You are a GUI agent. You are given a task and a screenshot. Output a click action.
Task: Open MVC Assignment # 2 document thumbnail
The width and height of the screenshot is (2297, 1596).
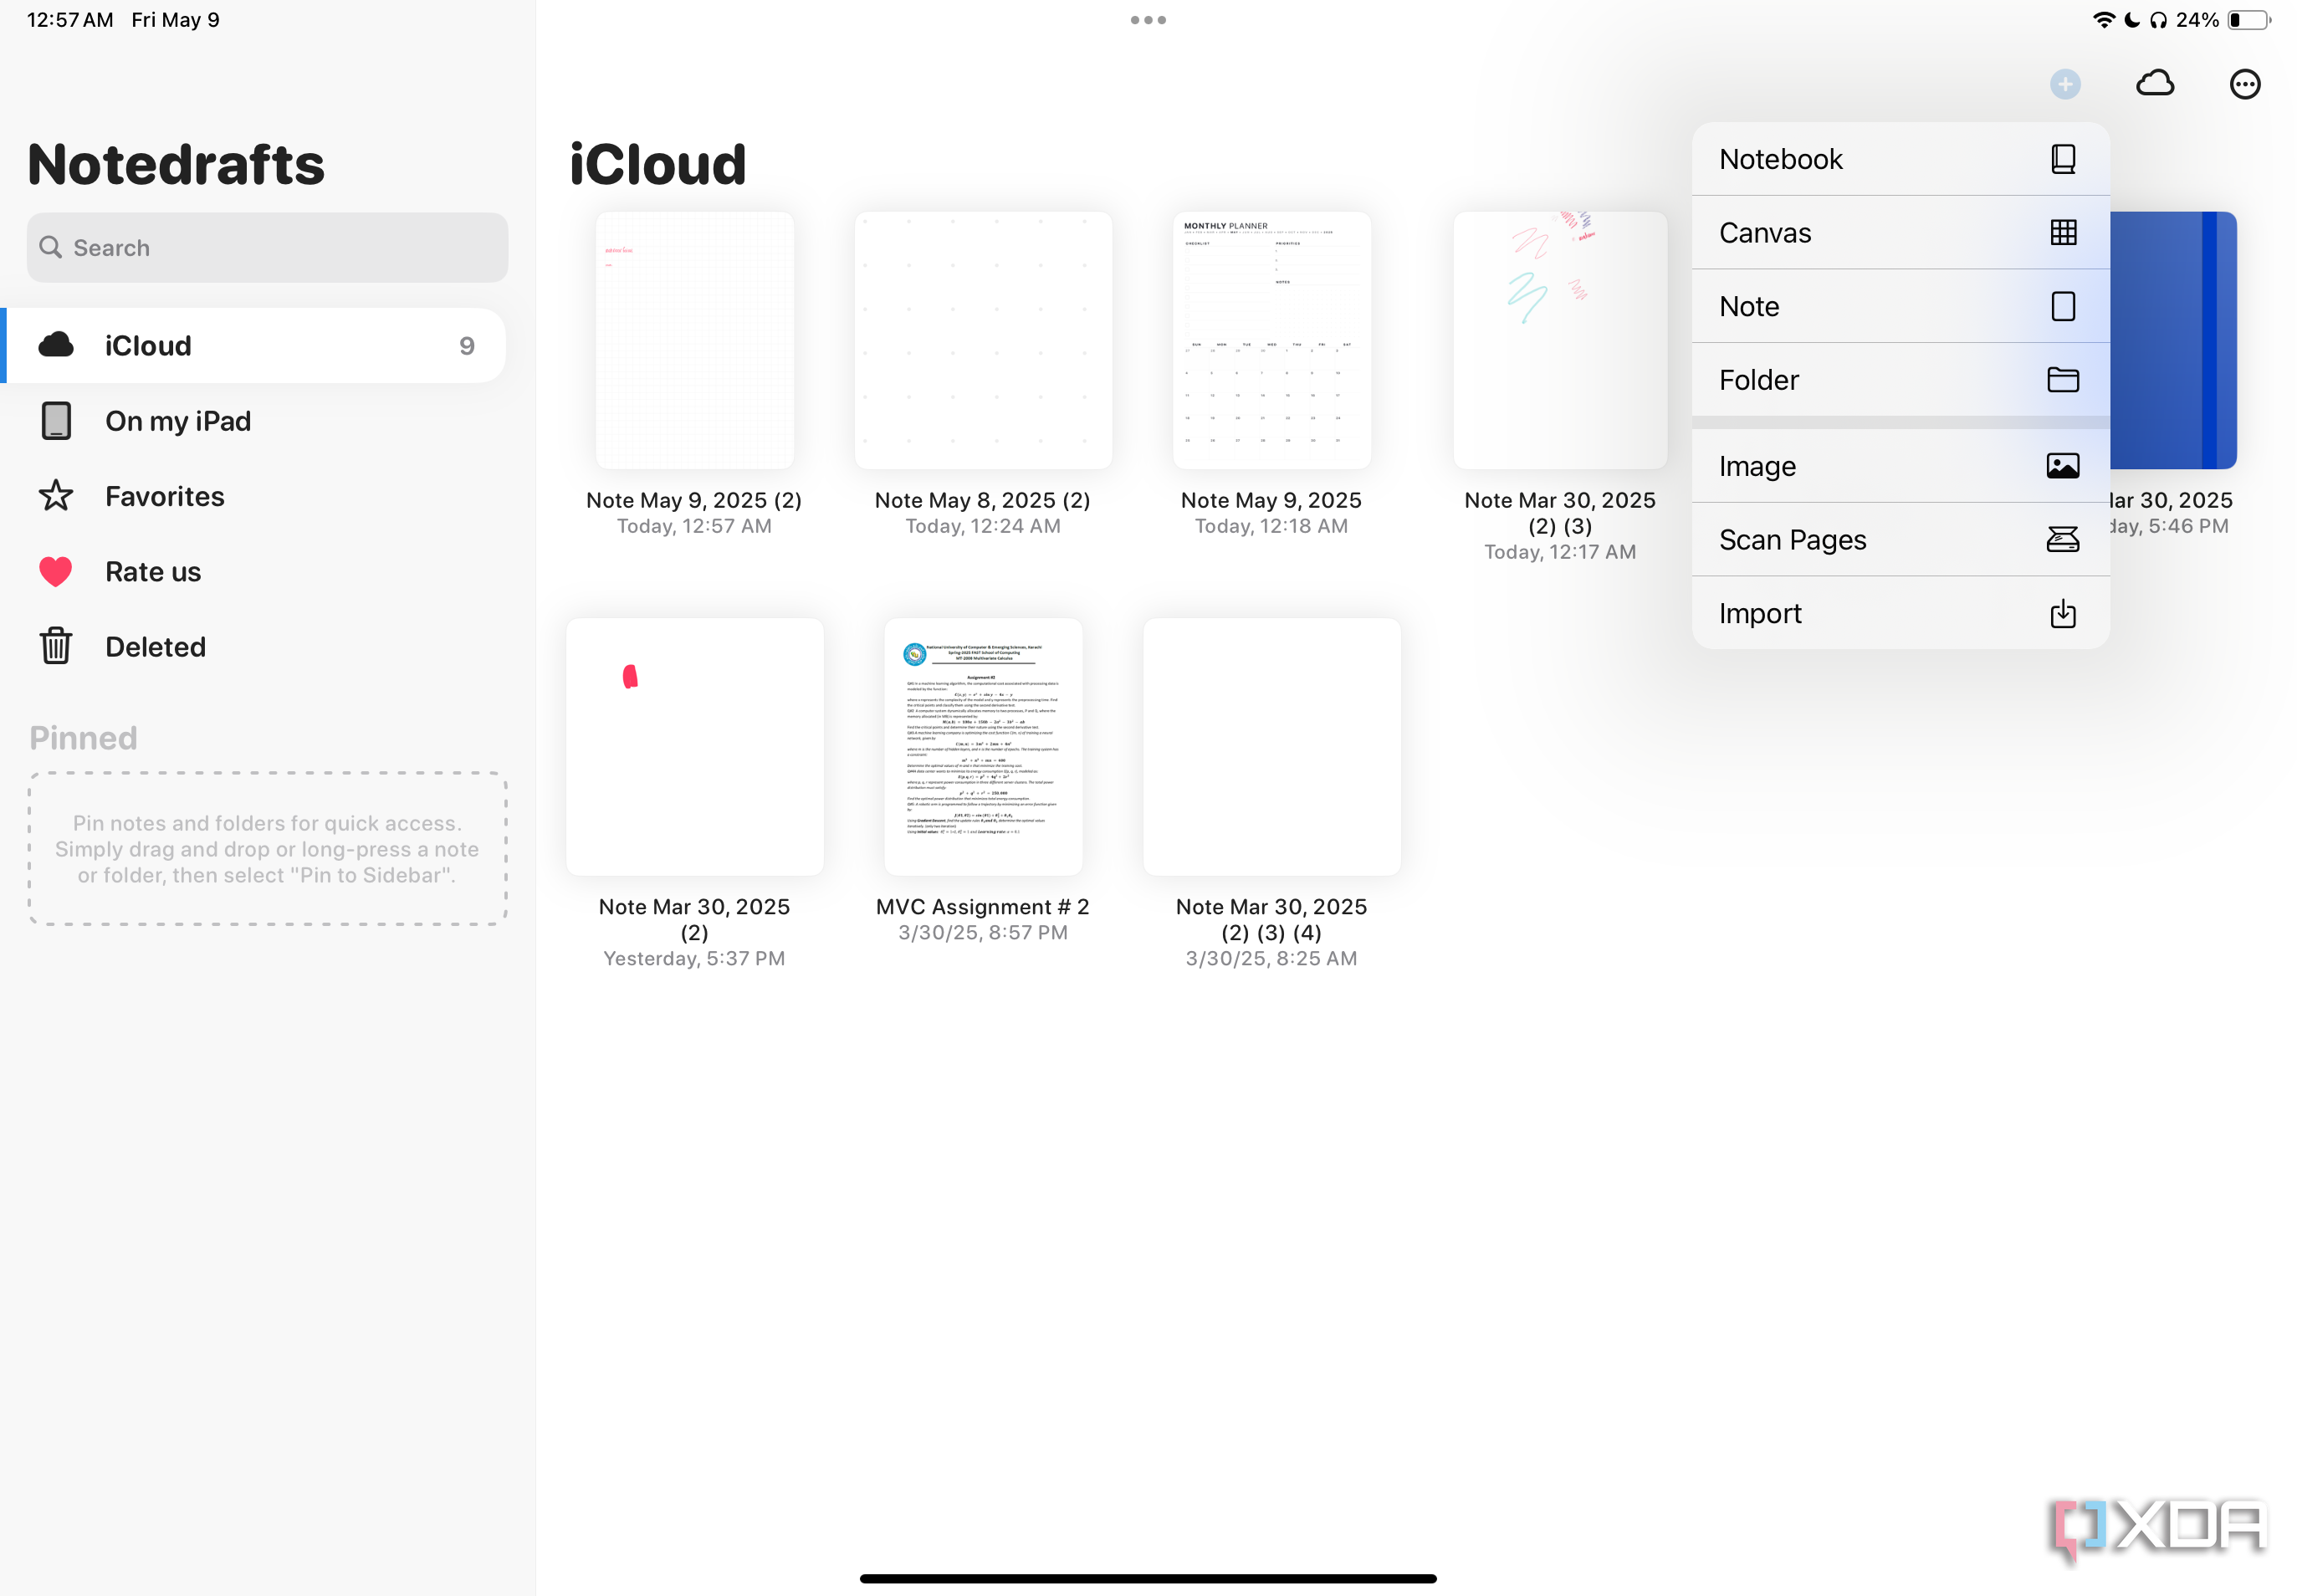pos(982,747)
